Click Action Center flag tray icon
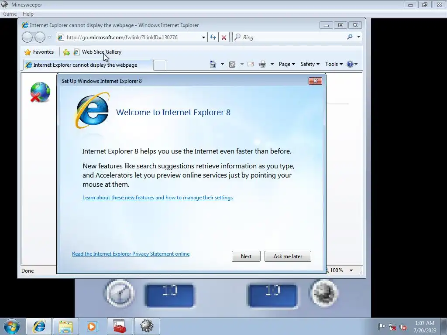 (382, 327)
